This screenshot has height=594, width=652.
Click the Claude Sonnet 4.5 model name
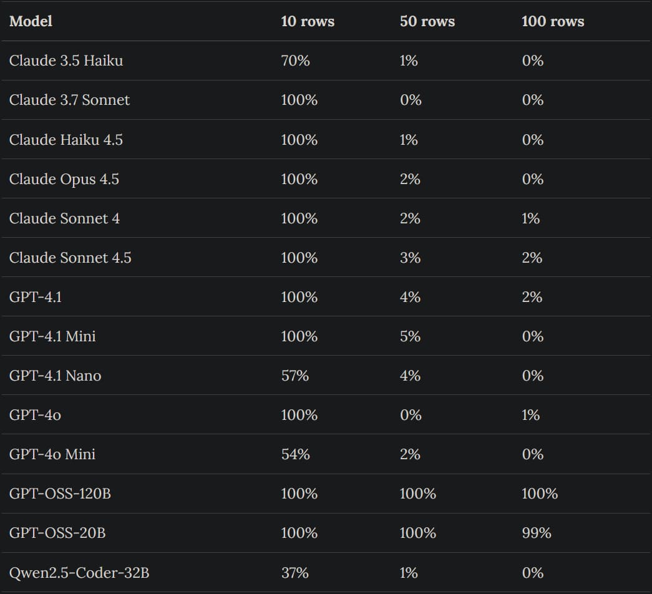[x=71, y=258]
